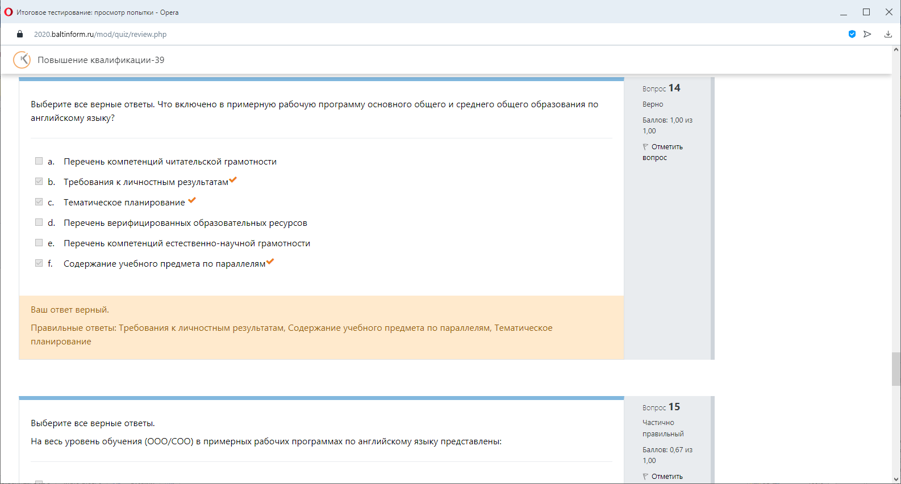The width and height of the screenshot is (901, 484).
Task: Click the Opera logo icon in title bar
Action: coord(9,12)
